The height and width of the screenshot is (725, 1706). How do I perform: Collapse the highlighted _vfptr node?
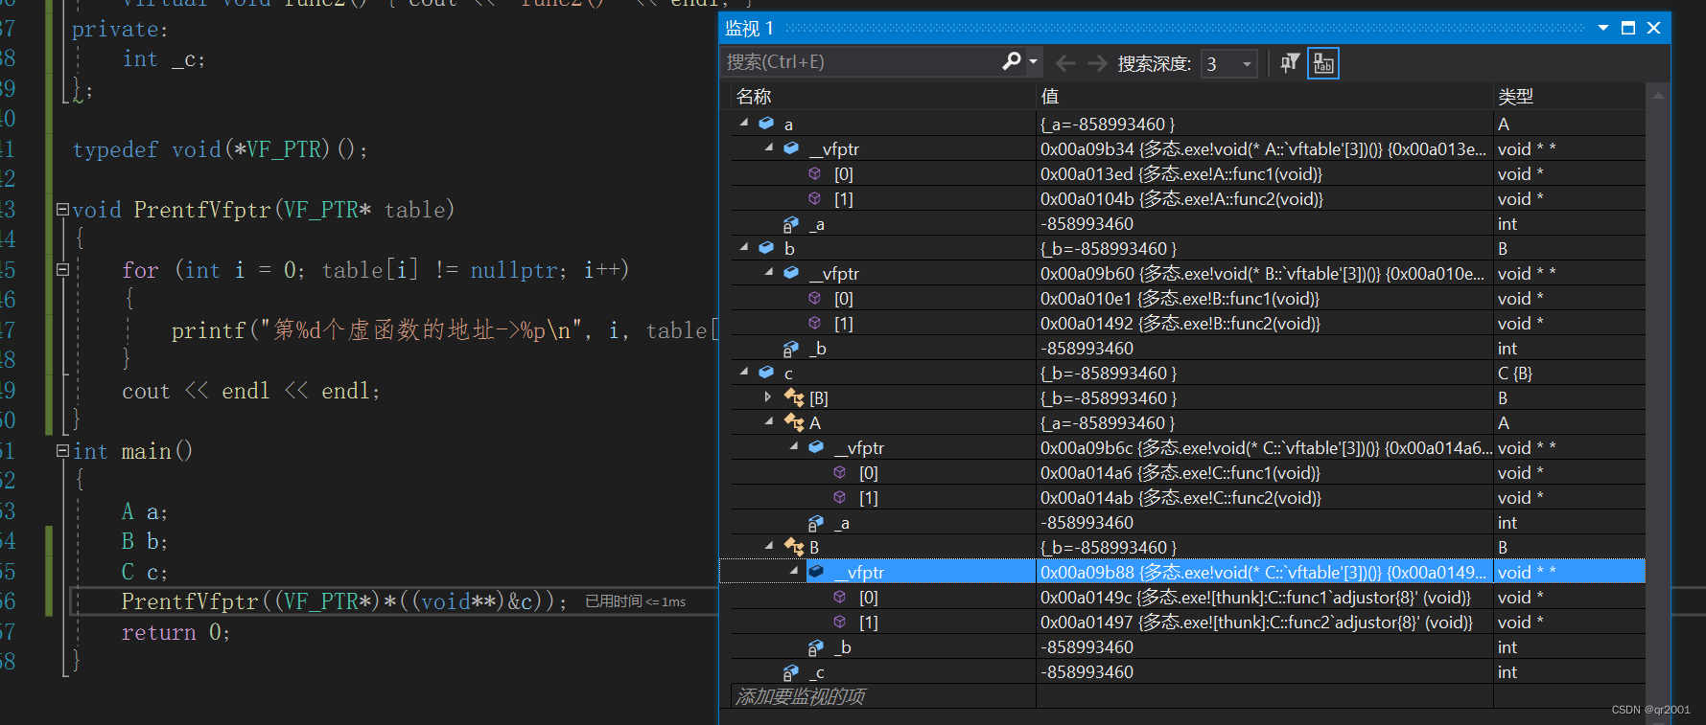(x=794, y=572)
